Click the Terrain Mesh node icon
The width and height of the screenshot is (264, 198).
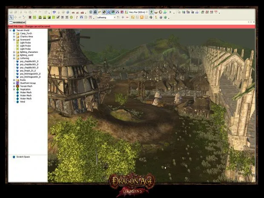[x=17, y=86]
